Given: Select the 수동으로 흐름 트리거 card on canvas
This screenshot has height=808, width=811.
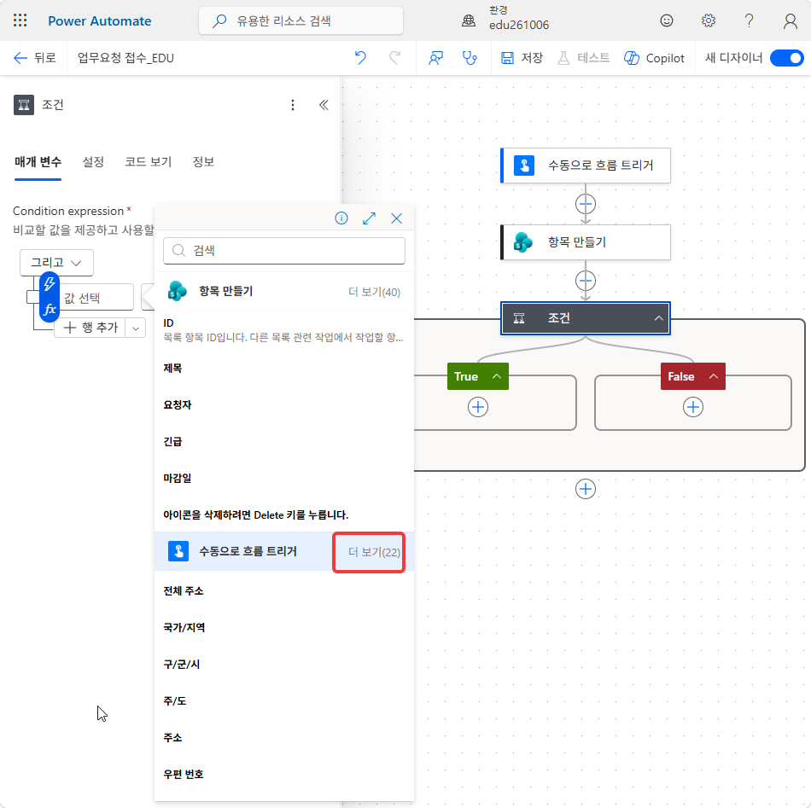Looking at the screenshot, I should pos(586,166).
